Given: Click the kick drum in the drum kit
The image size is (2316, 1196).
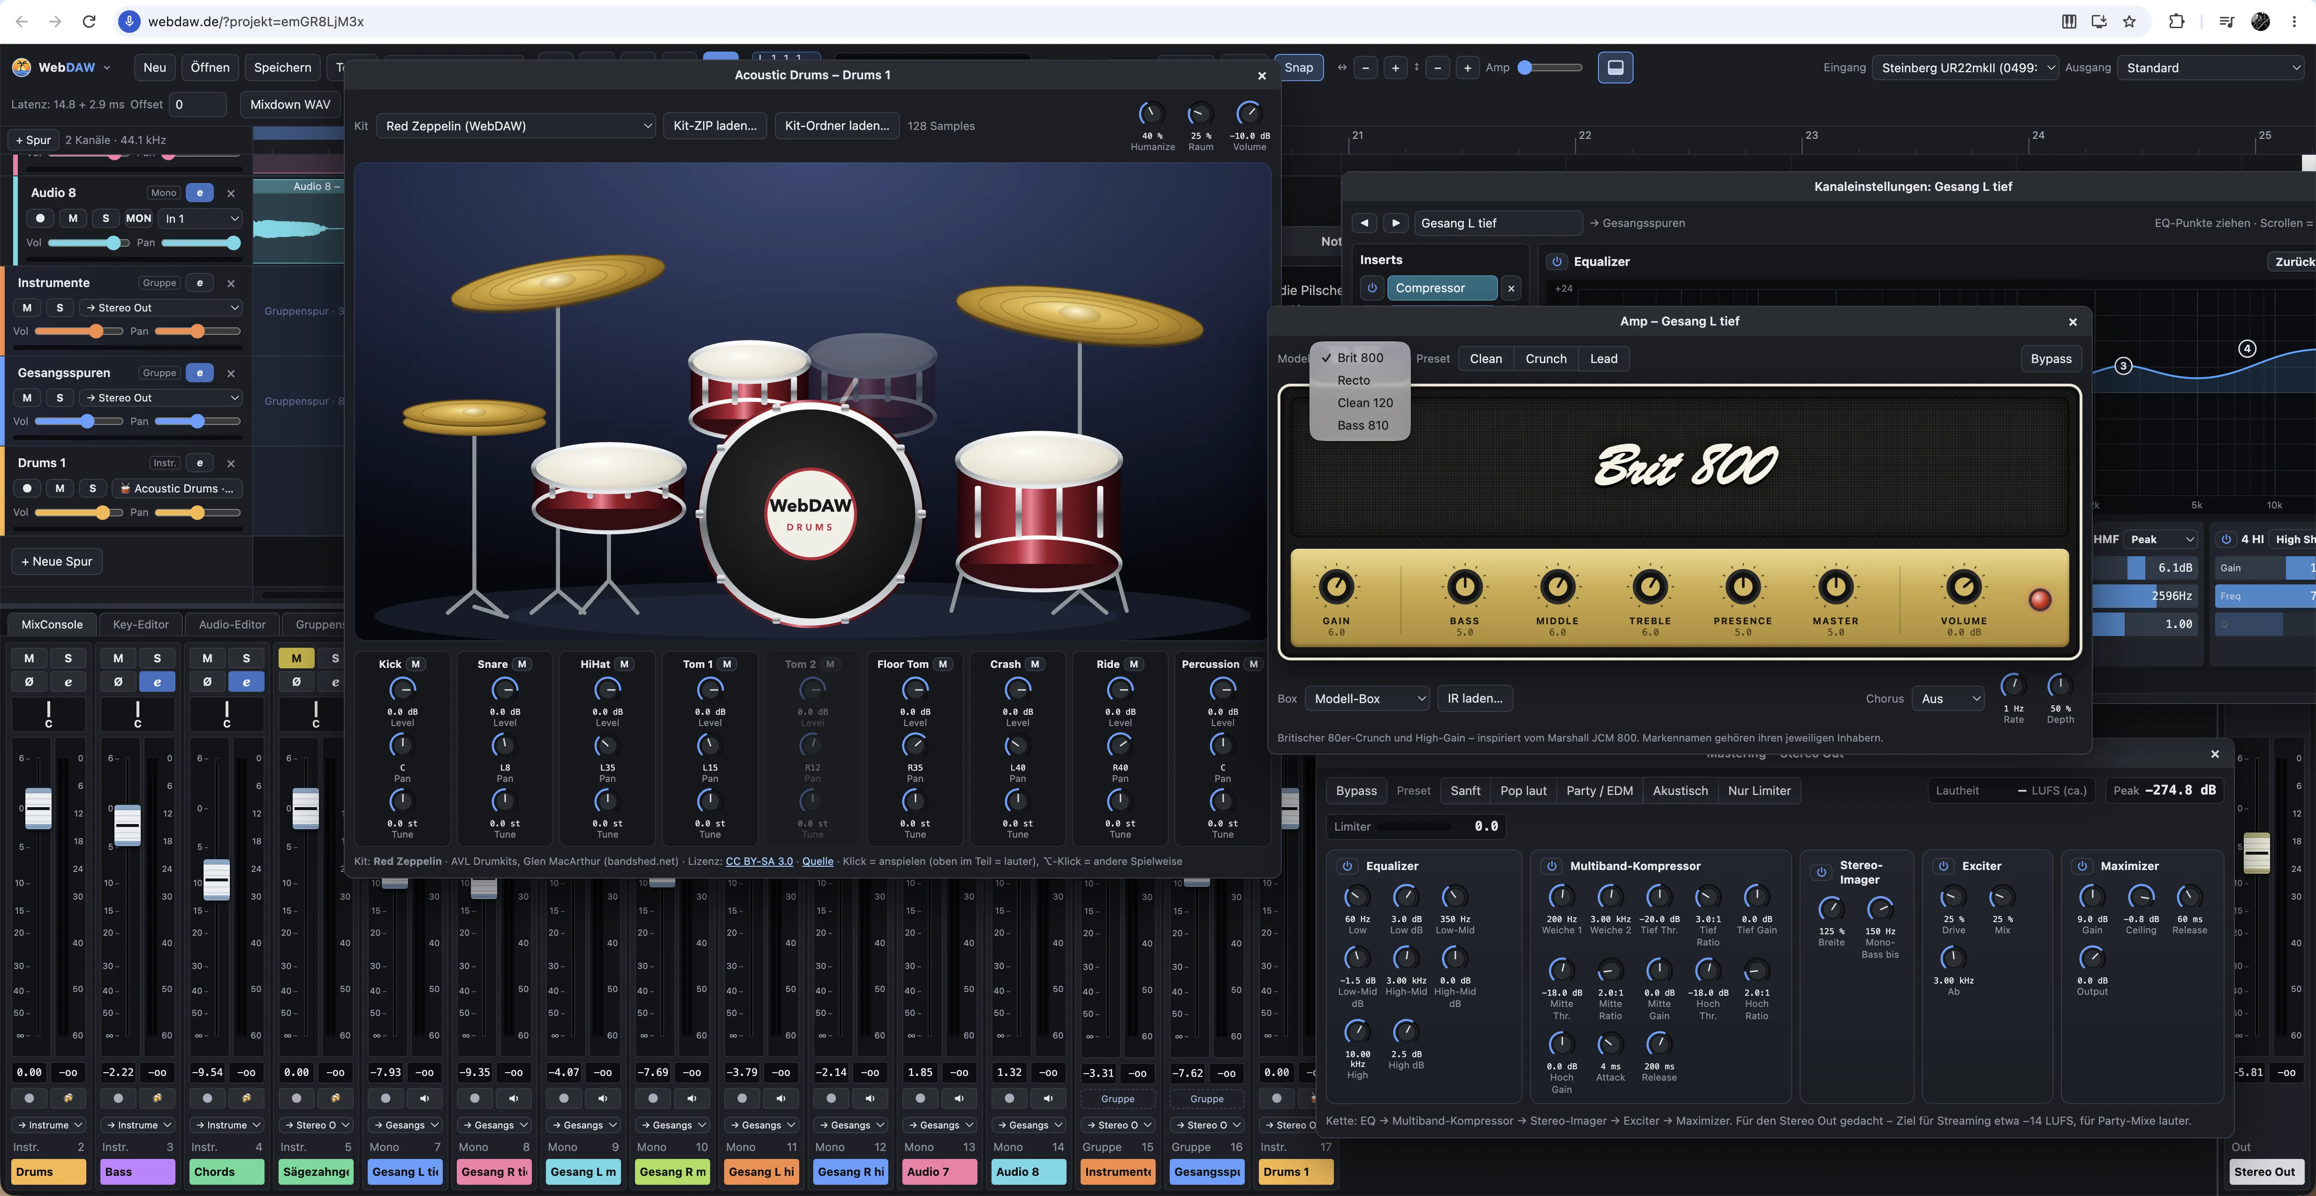Looking at the screenshot, I should [x=810, y=513].
